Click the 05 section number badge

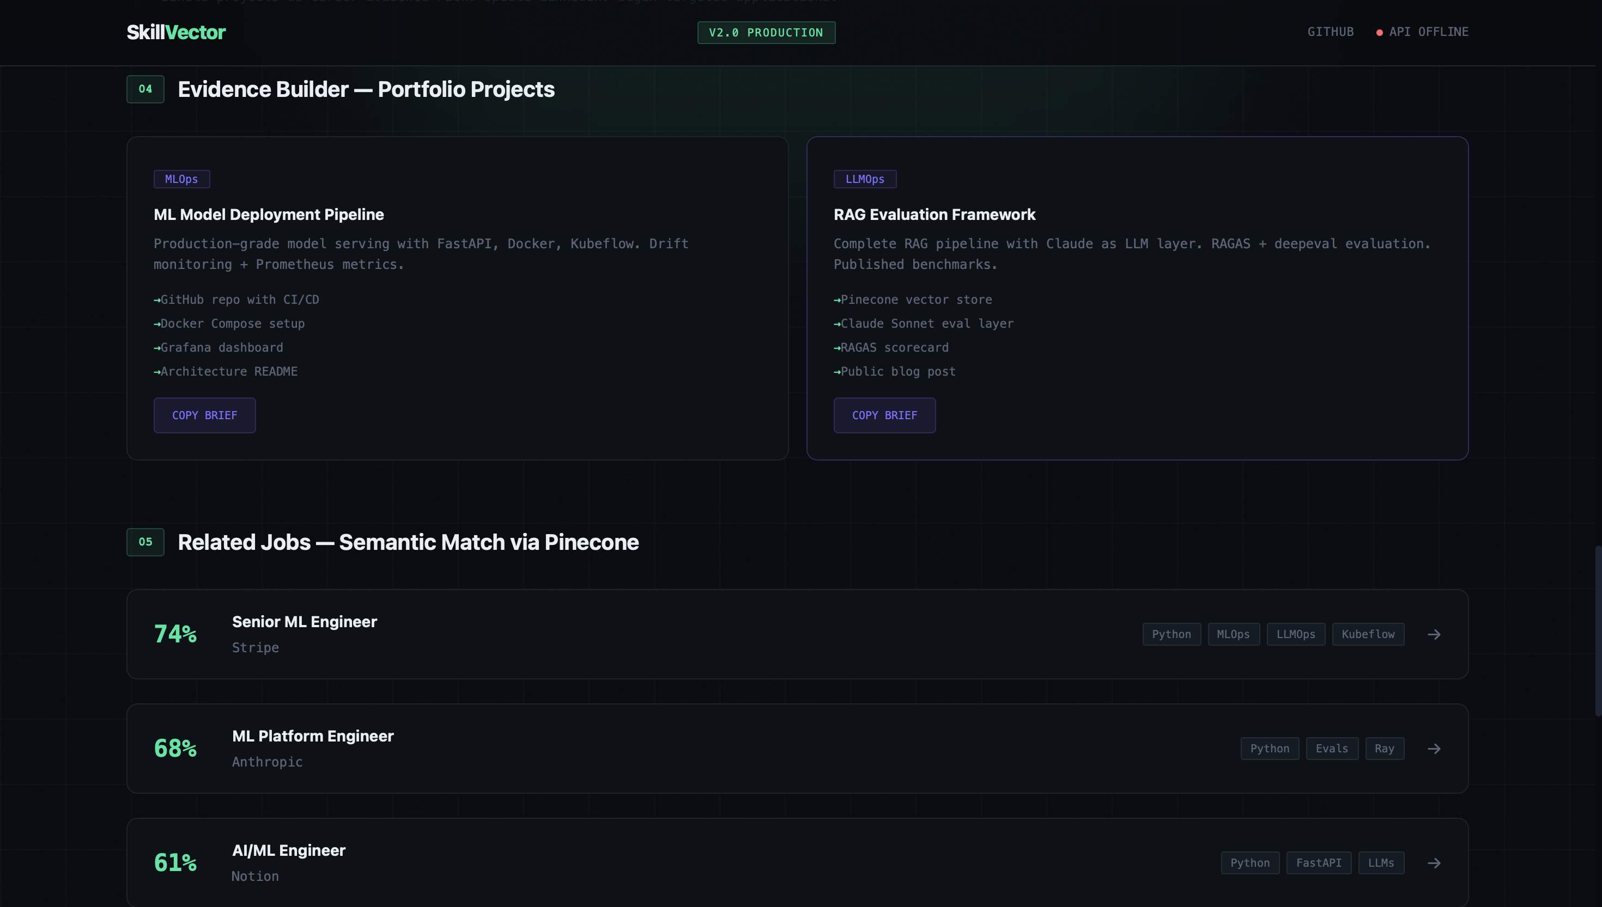[x=145, y=542]
